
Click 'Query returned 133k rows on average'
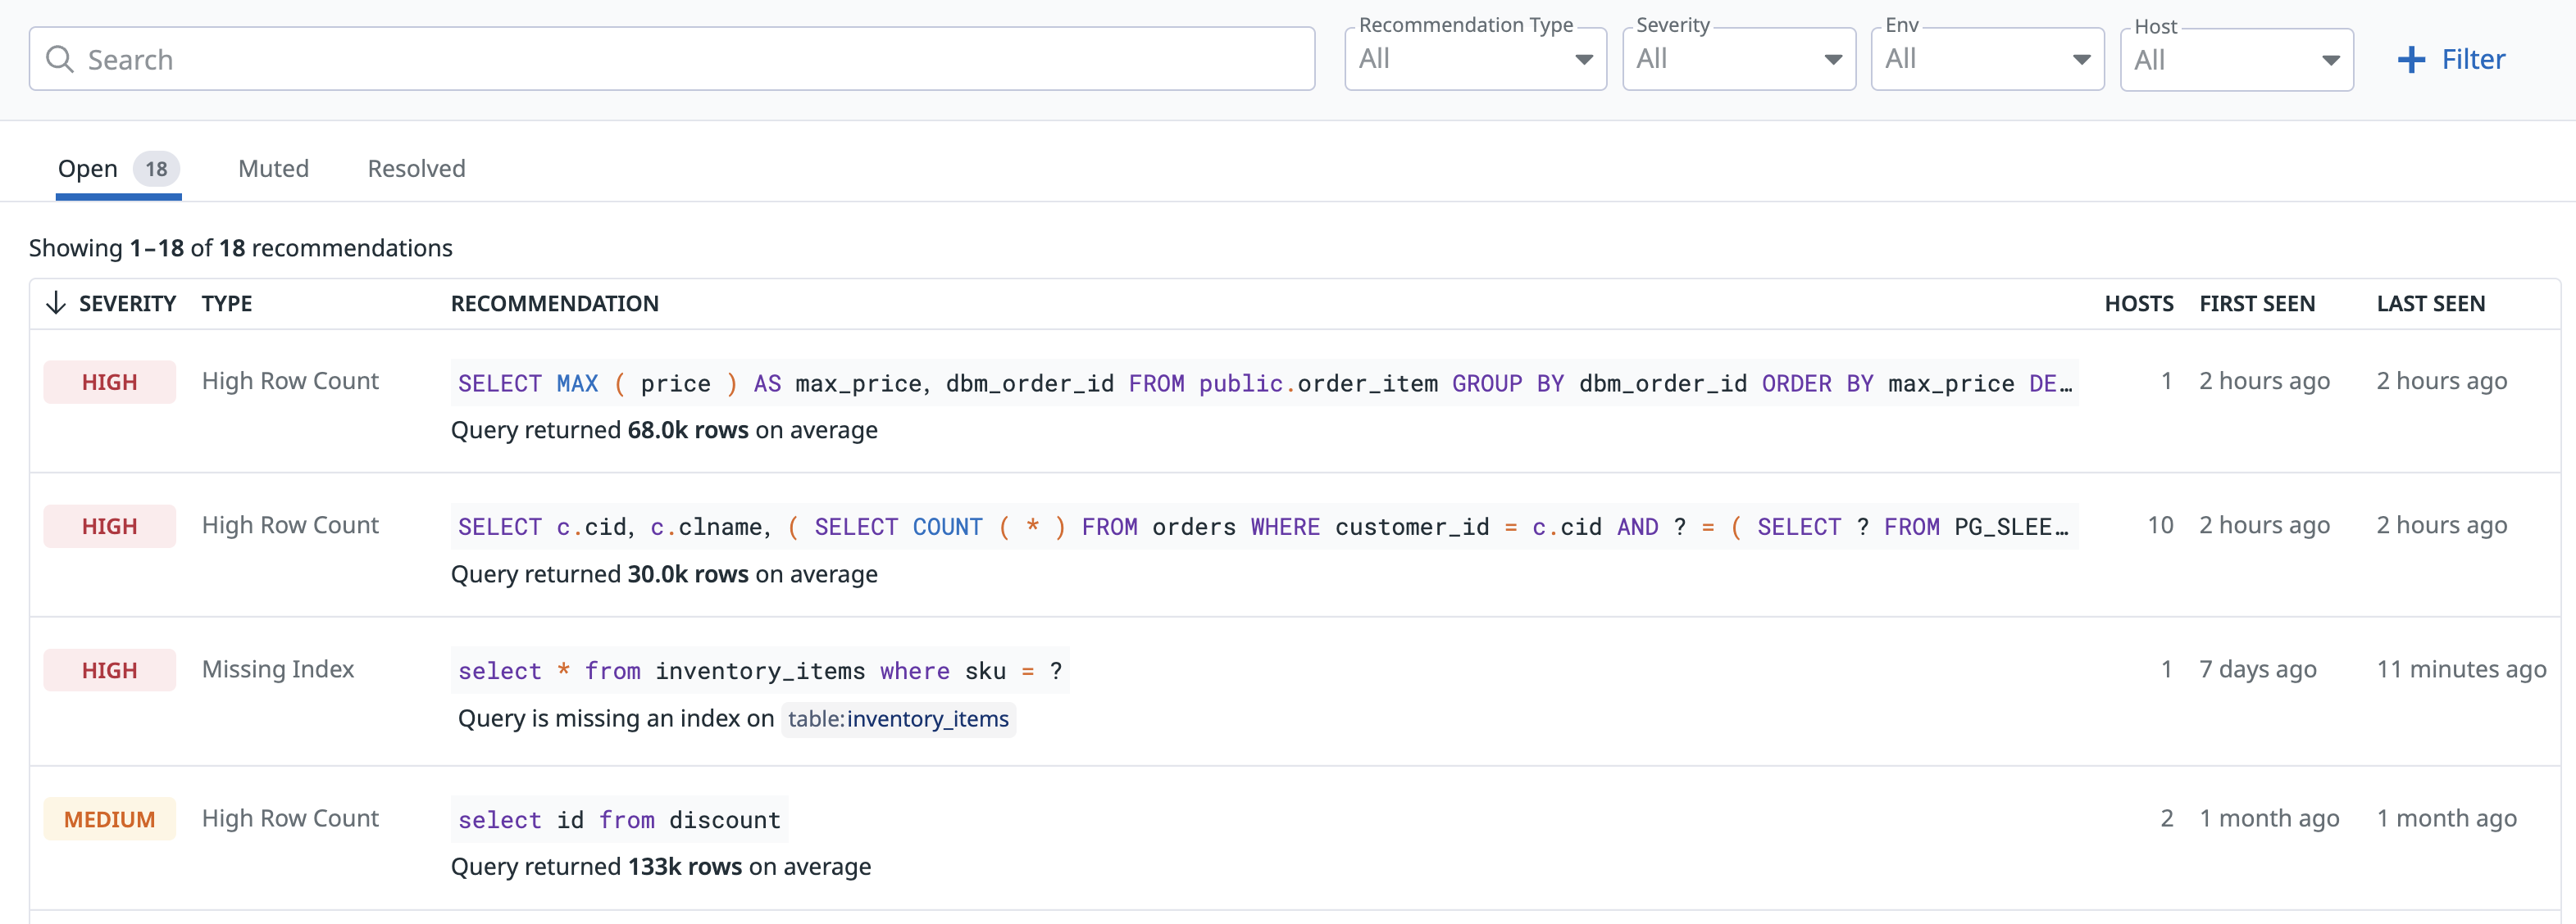click(x=661, y=866)
